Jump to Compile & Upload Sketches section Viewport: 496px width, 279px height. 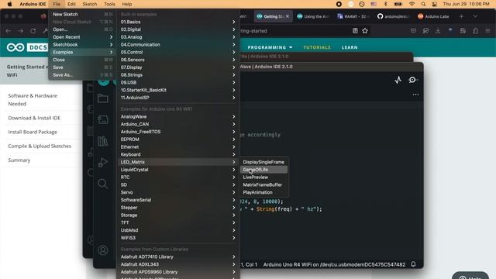tap(40, 146)
